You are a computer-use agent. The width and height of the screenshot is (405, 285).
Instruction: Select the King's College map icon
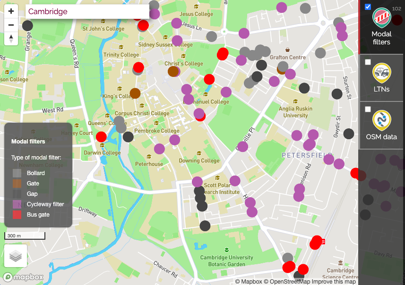coord(120,89)
